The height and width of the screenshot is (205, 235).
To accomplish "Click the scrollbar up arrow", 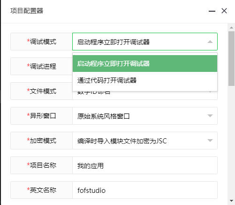I will coord(231,28).
